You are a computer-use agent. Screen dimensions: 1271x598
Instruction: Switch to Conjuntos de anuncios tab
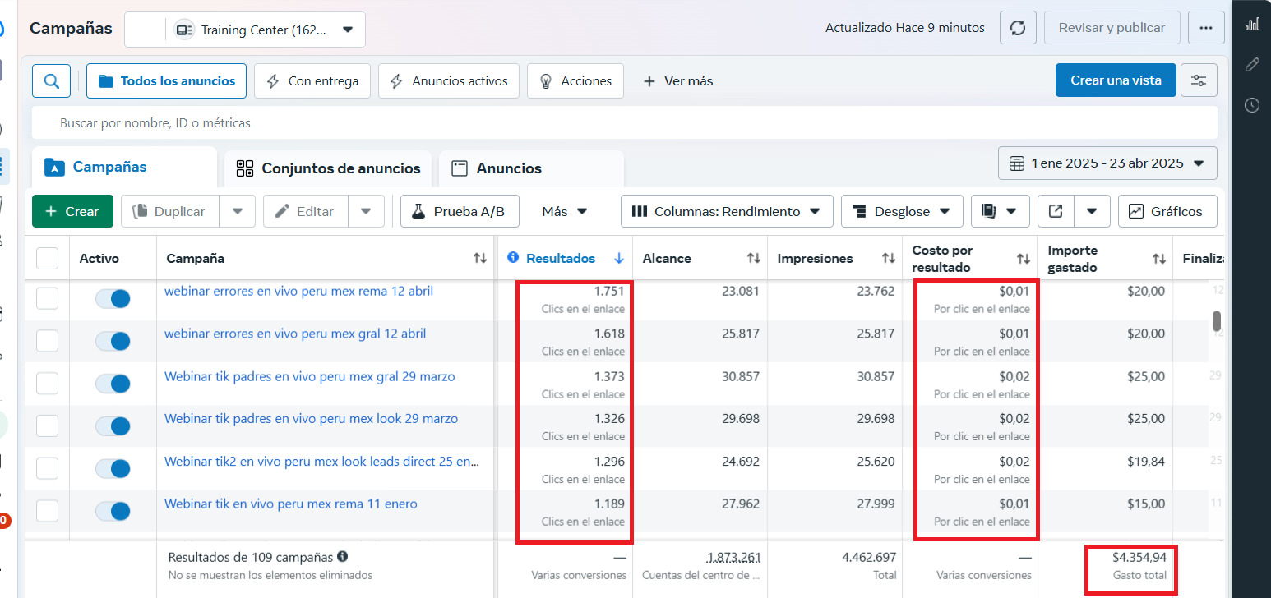click(328, 168)
